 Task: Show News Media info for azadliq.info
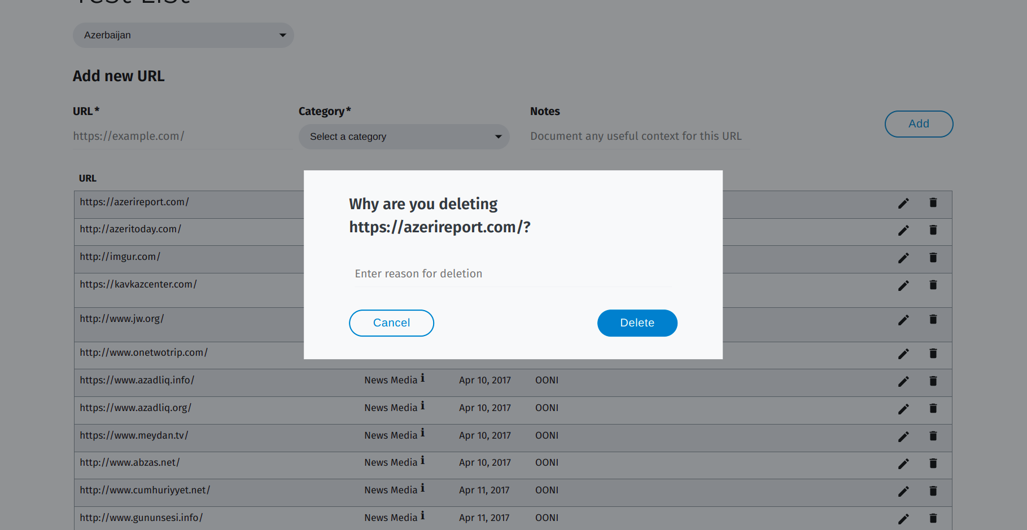(422, 378)
